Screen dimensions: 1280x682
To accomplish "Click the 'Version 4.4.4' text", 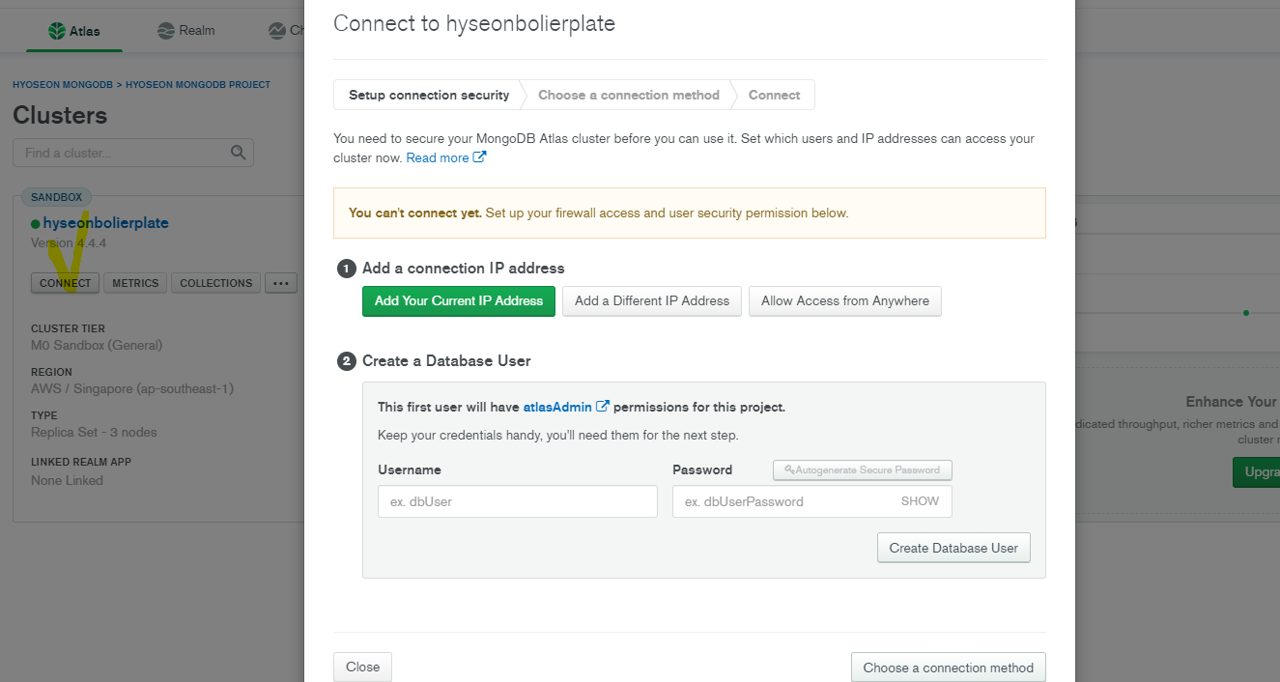I will [x=69, y=242].
